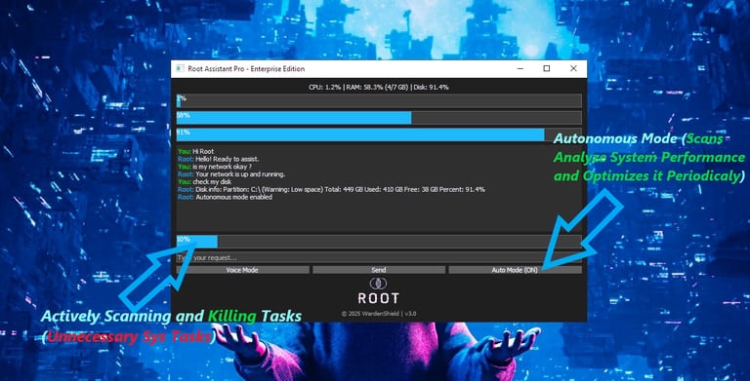Viewport: 750px width, 381px height.
Task: Click the Root Assistant Pro window title
Action: pyautogui.click(x=246, y=69)
